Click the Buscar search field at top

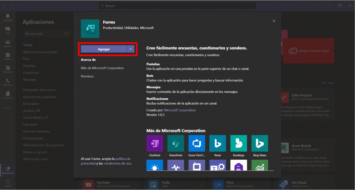pos(177,6)
